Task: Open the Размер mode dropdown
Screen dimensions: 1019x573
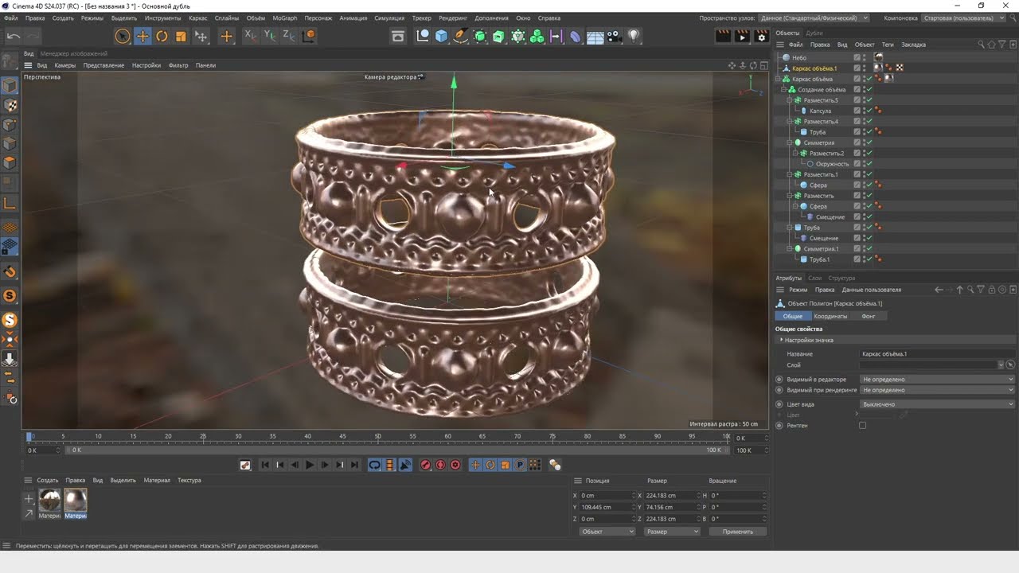Action: (672, 532)
